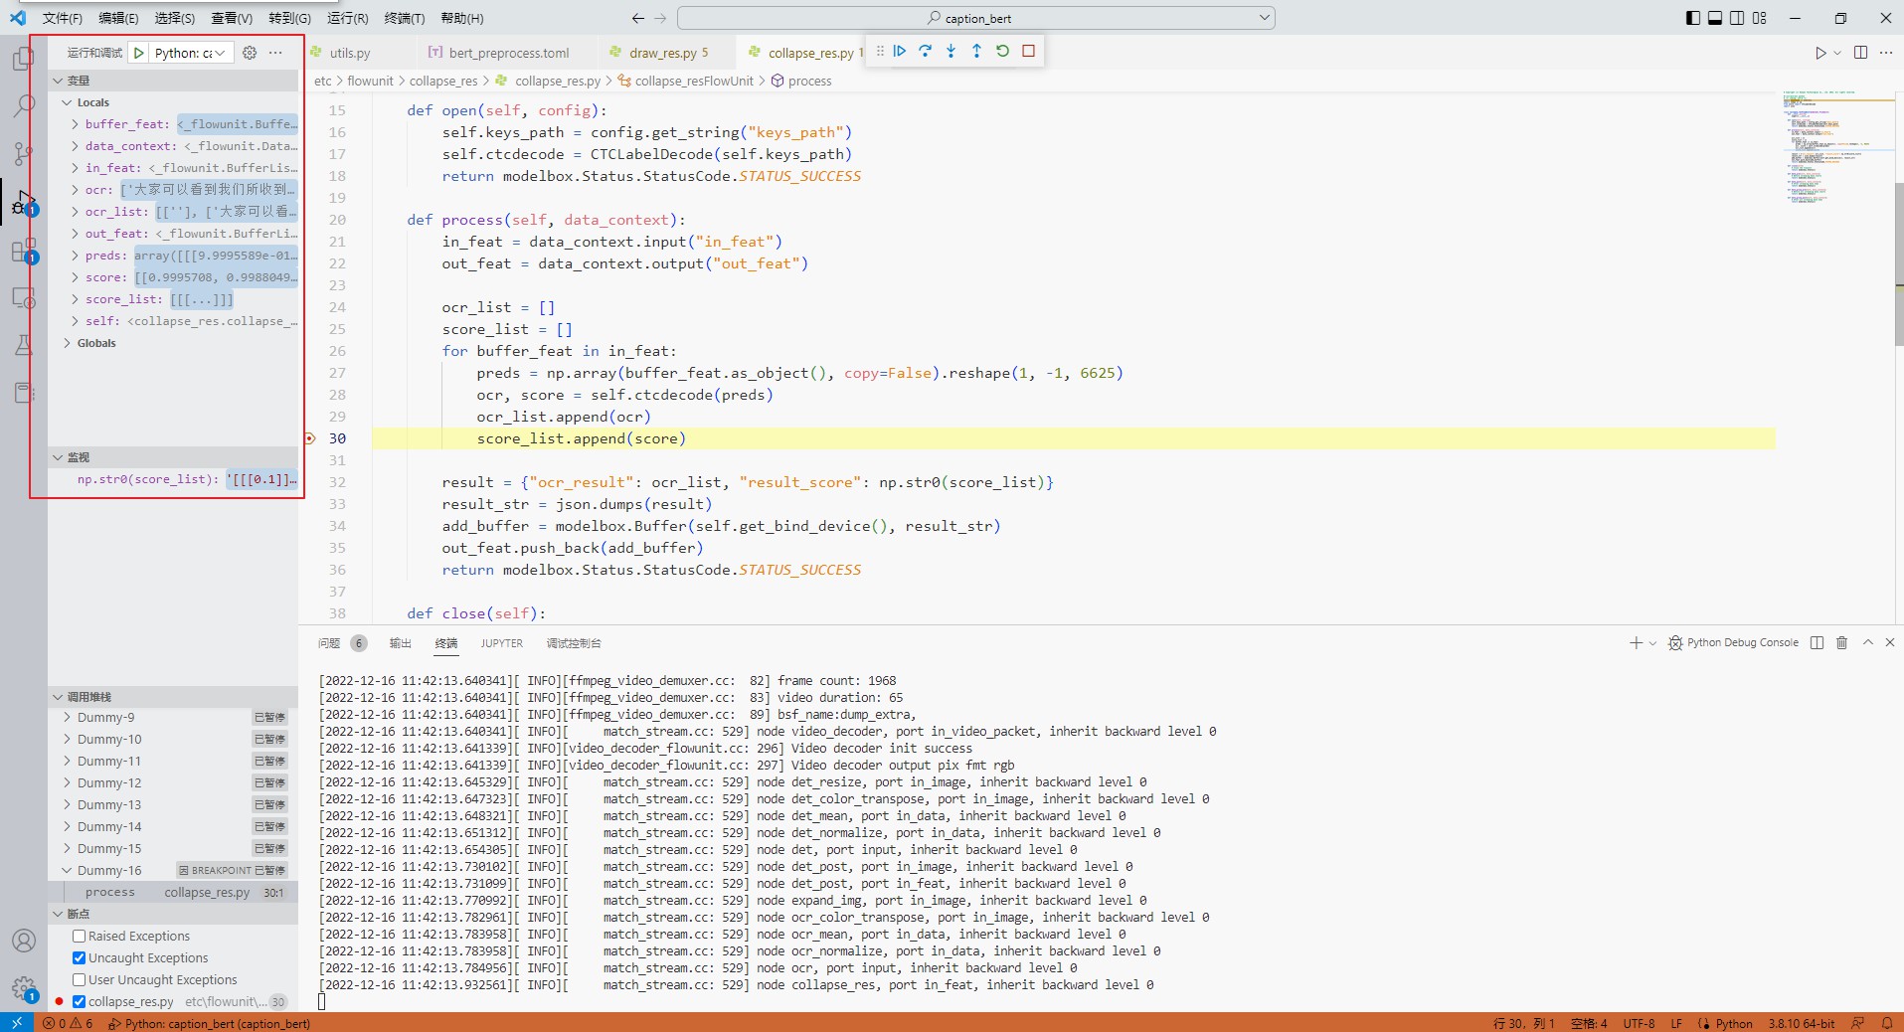The height and width of the screenshot is (1032, 1904).
Task: Switch to the draw_res.py editor tab
Action: click(662, 53)
